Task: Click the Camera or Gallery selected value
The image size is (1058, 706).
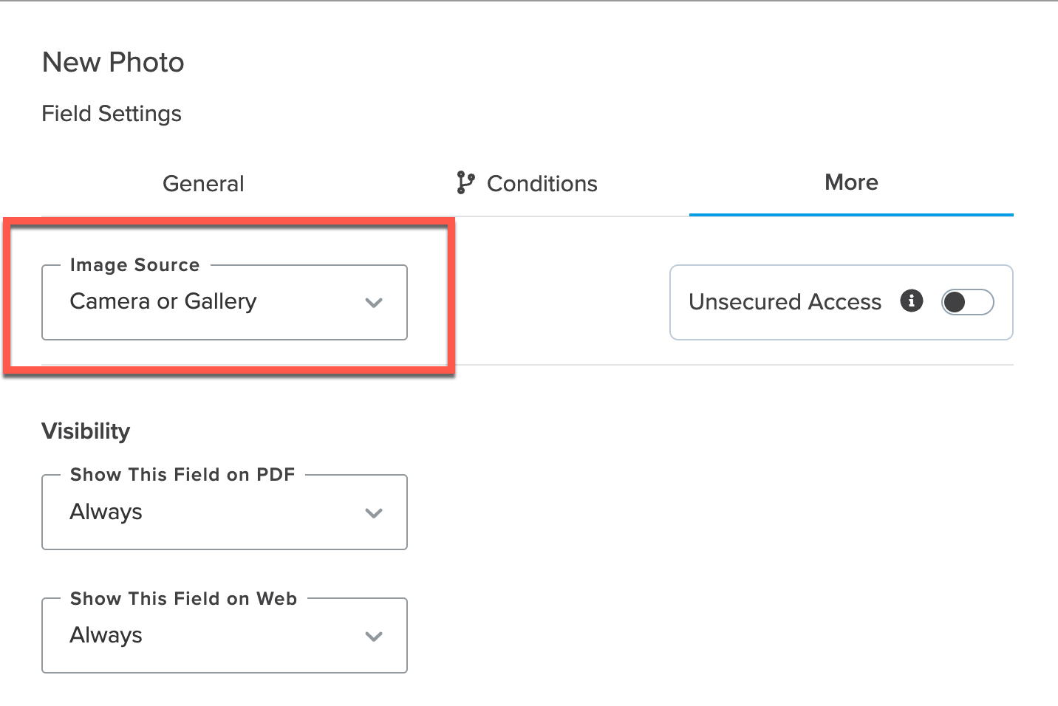Action: 163,301
